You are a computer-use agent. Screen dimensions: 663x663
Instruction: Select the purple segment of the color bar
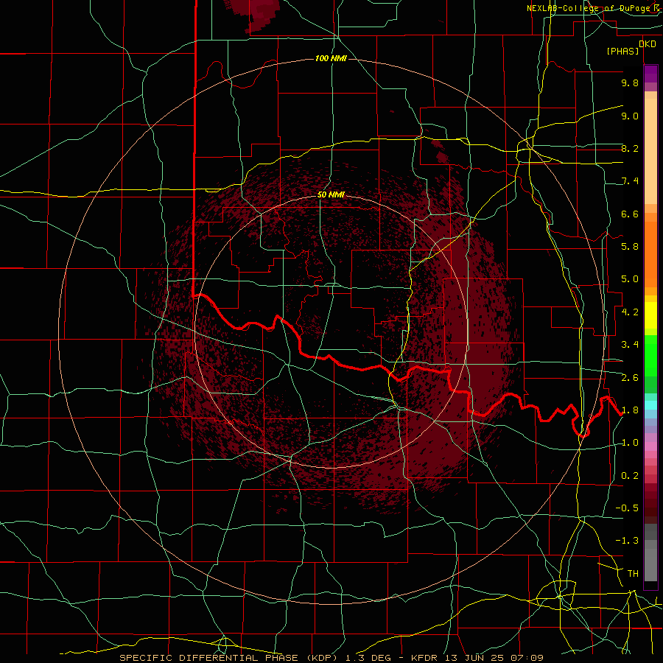coord(650,74)
